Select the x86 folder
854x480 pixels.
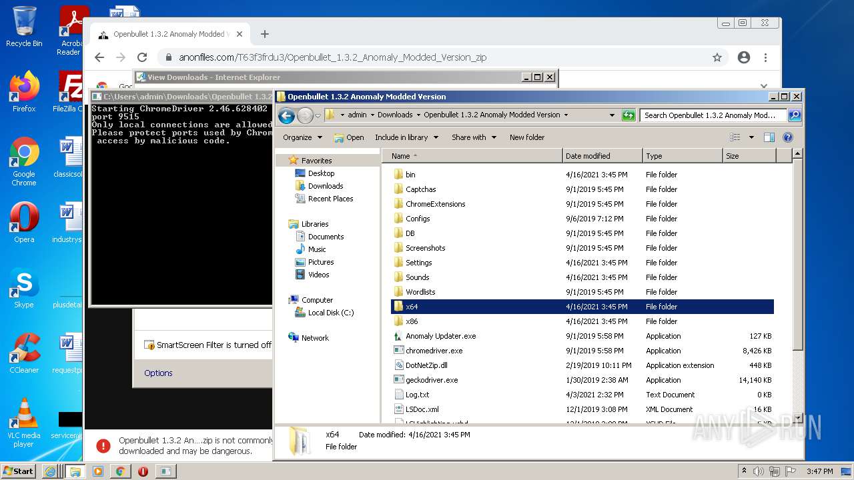click(412, 321)
